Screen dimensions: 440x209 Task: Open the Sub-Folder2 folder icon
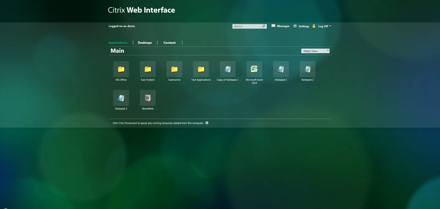click(x=148, y=69)
